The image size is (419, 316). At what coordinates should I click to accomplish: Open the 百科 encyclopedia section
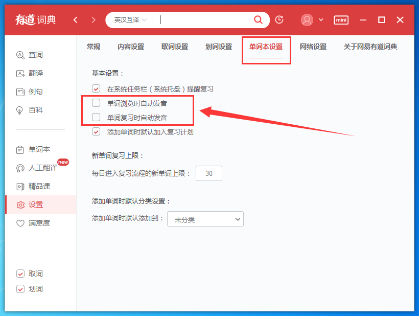(x=20, y=109)
